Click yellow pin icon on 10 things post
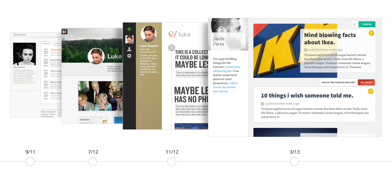392x191 pixels. (x=371, y=91)
